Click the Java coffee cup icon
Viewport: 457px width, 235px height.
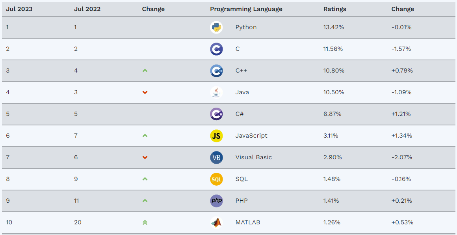point(216,92)
